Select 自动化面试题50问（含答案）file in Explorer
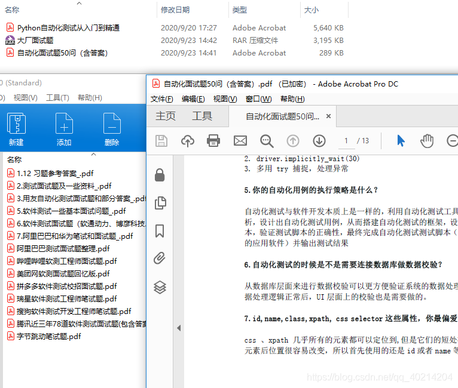Image resolution: width=458 pixels, height=388 pixels. pos(63,53)
